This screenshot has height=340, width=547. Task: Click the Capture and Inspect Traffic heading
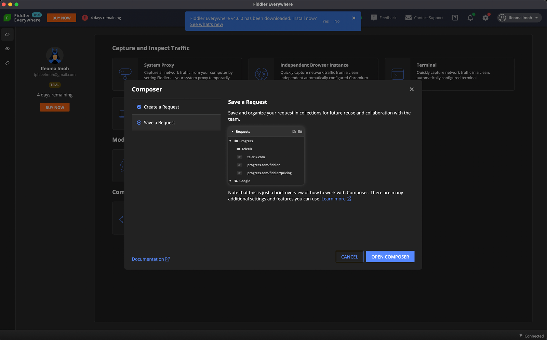[x=151, y=48]
